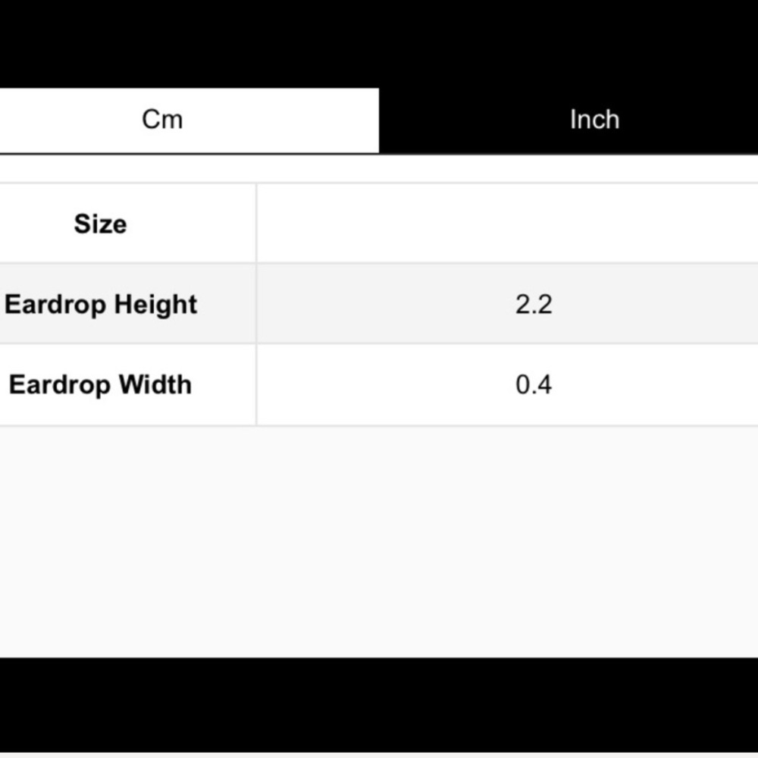Click the black bar at the bottom
Image resolution: width=758 pixels, height=758 pixels.
pyautogui.click(x=379, y=705)
